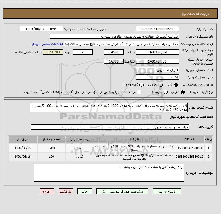The width and height of the screenshot is (221, 214).
Task: Click the request creator field مجتبی مرادی
Action: pos(121,44)
